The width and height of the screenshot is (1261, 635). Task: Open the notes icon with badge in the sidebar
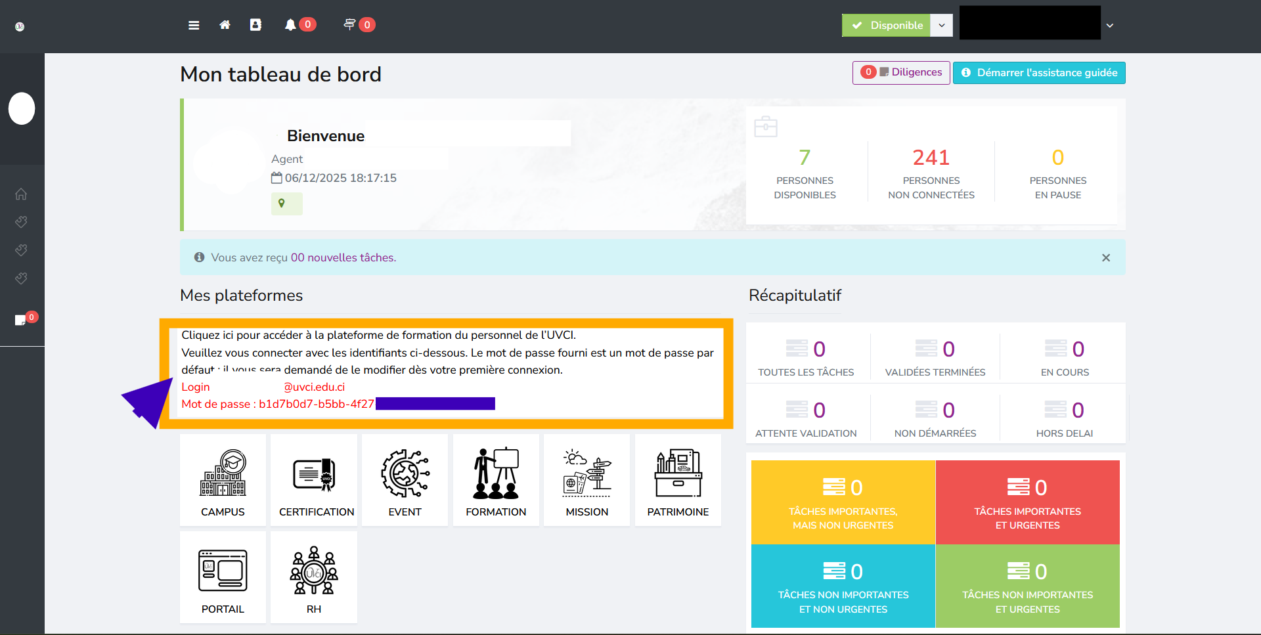19,320
